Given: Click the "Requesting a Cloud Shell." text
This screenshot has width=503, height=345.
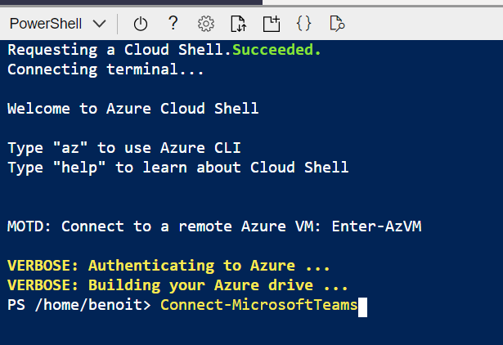Looking at the screenshot, I should [119, 50].
